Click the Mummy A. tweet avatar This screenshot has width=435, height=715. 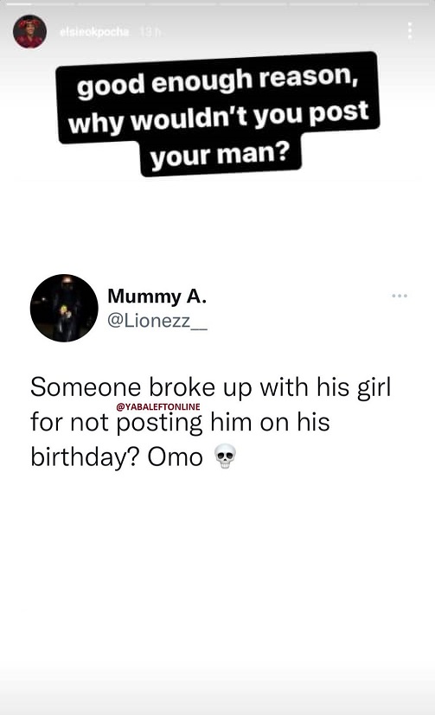(x=64, y=308)
